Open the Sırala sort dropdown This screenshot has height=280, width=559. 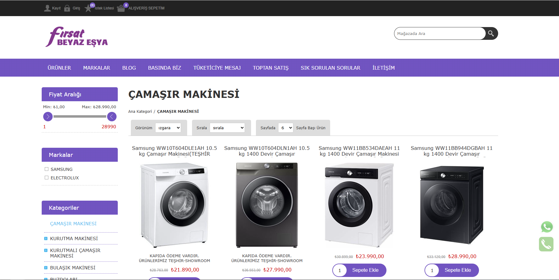click(227, 128)
